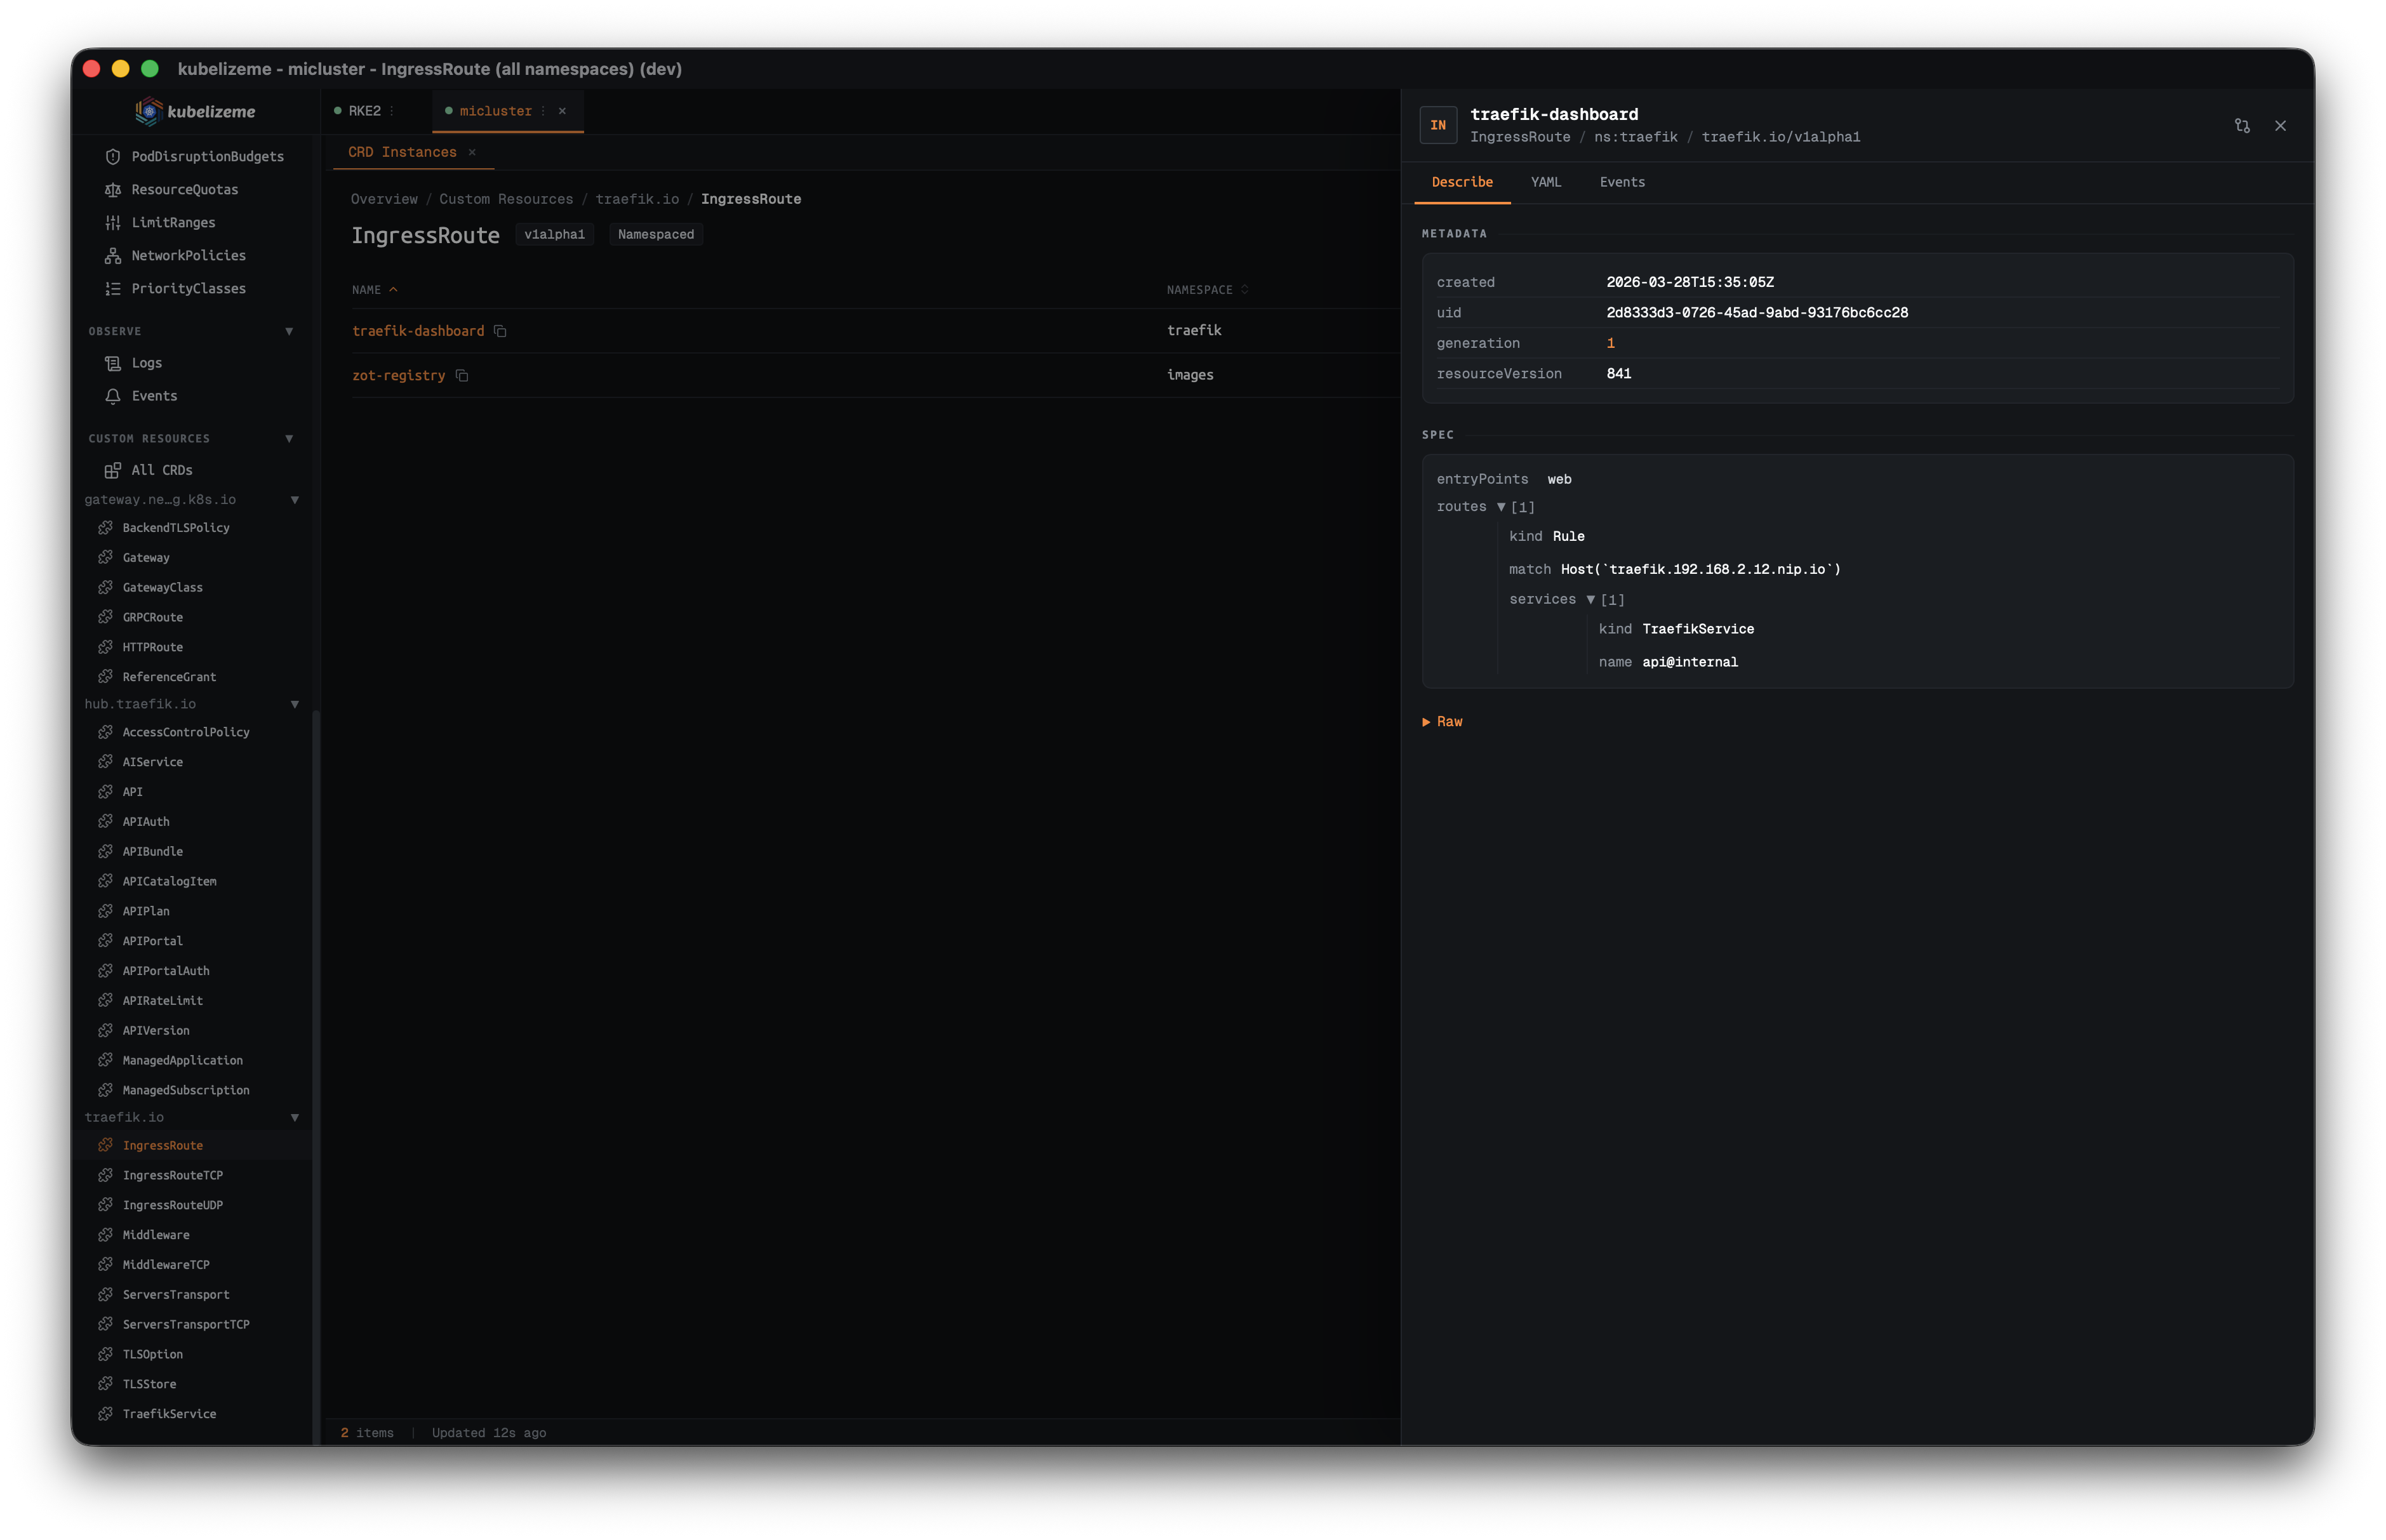The width and height of the screenshot is (2386, 1540).
Task: Open Events bell icon
Action: click(113, 396)
